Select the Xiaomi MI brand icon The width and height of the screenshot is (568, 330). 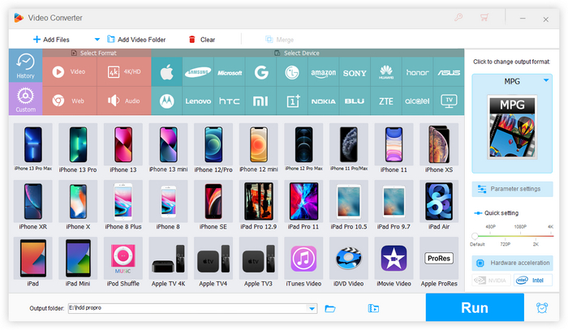tap(260, 101)
